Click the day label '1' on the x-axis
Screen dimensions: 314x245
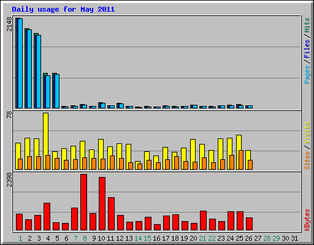[x=20, y=238]
